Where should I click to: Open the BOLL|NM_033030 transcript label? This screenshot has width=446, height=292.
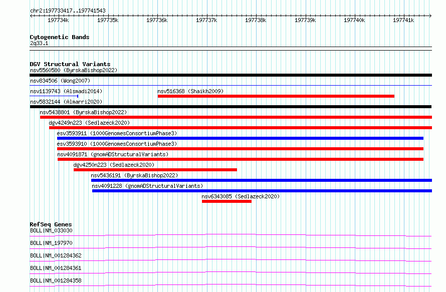[51, 230]
